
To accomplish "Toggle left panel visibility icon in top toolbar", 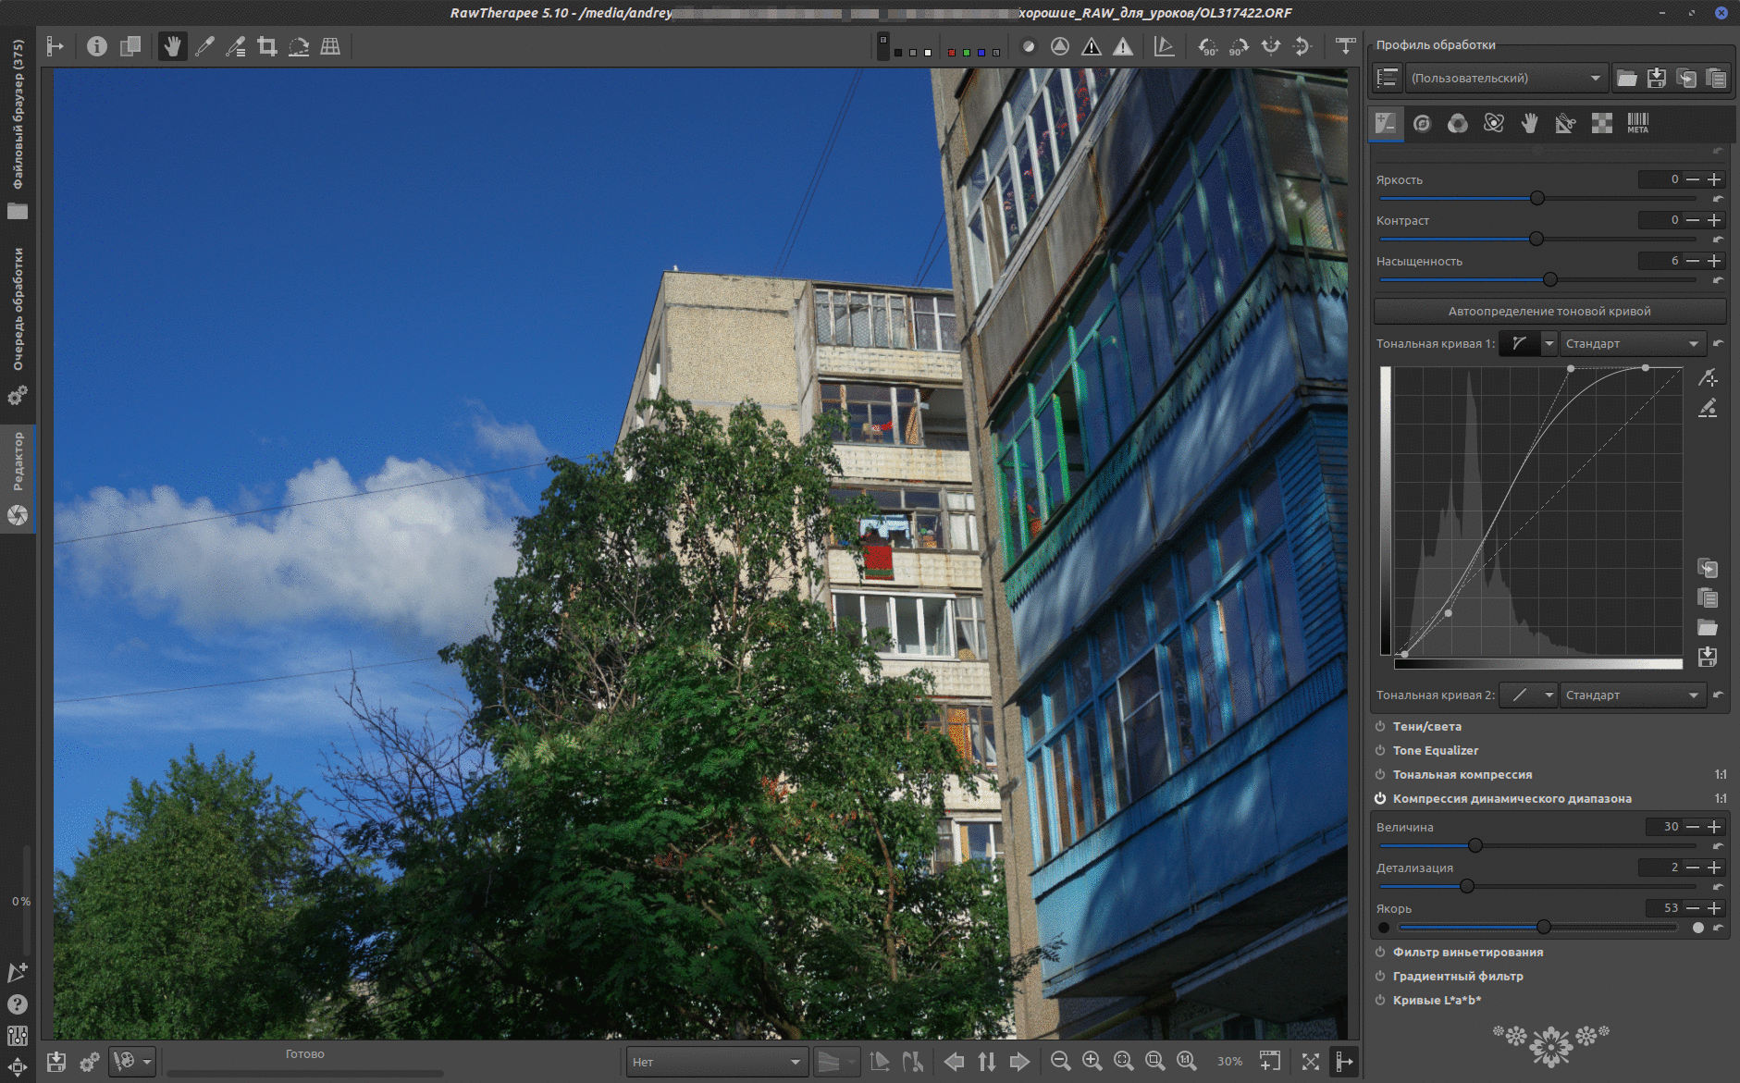I will pyautogui.click(x=56, y=46).
